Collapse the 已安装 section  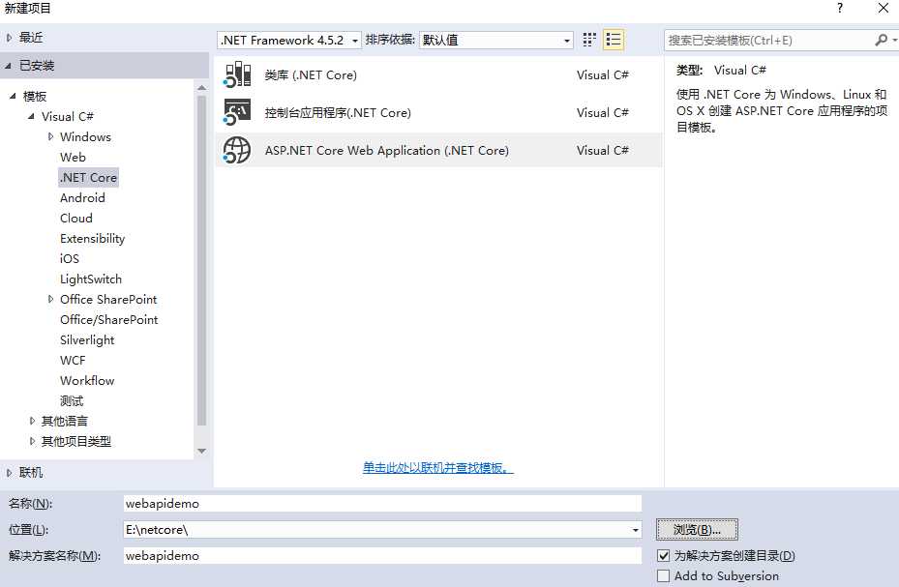8,66
